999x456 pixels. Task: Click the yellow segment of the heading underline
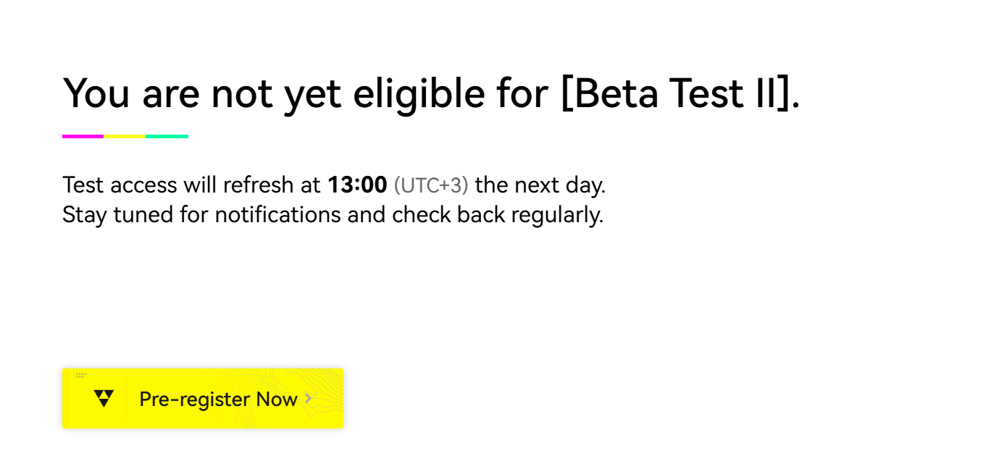pyautogui.click(x=125, y=136)
